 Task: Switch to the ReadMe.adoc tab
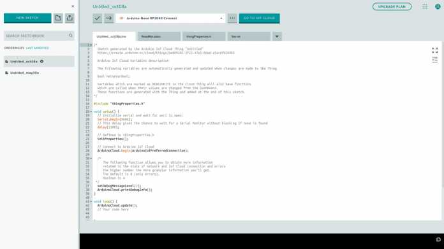pyautogui.click(x=159, y=36)
